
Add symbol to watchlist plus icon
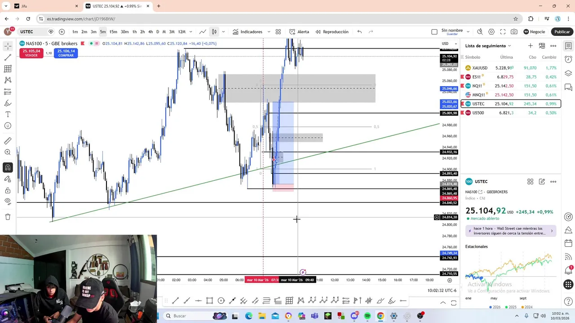(x=531, y=46)
